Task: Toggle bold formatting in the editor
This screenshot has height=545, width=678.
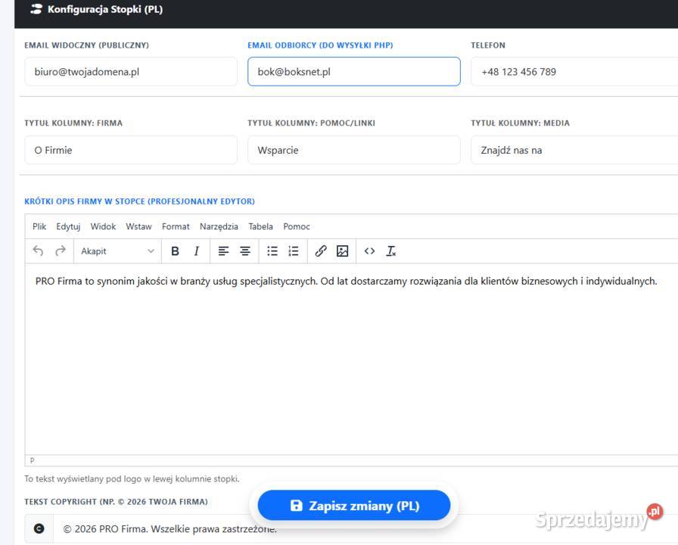Action: tap(175, 251)
